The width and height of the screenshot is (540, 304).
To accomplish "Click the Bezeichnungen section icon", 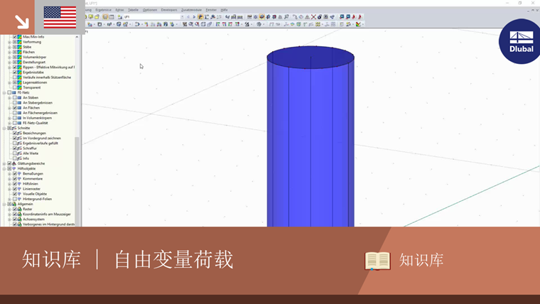I will 20,133.
